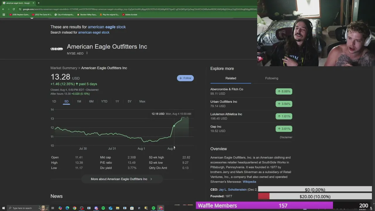Viewport: 375px width, 211px height.
Task: Click the 8.88% change badge for Abercrombie
Action: pyautogui.click(x=284, y=91)
